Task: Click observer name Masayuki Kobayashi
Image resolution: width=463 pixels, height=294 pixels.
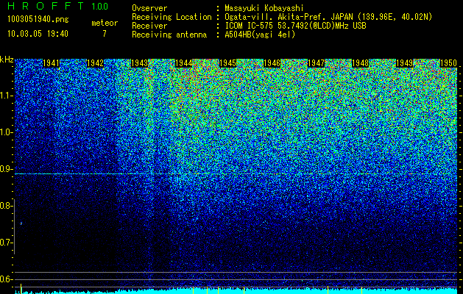Action: point(264,8)
